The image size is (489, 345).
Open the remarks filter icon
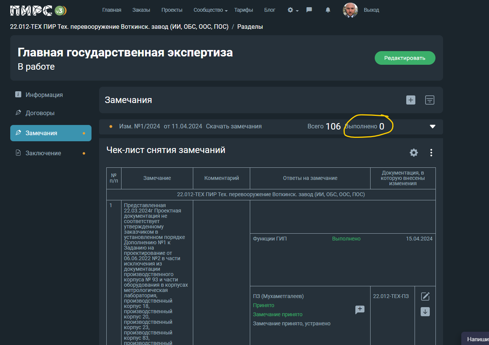[x=429, y=100]
